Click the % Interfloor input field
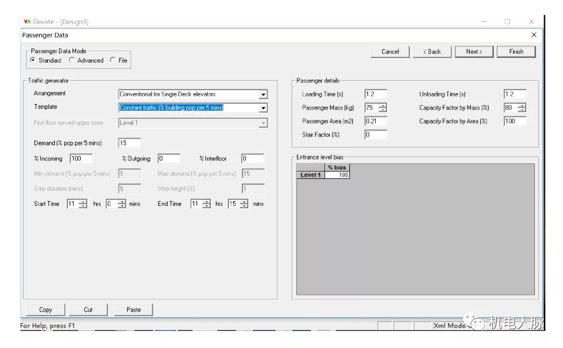The image size is (563, 348). tap(253, 158)
